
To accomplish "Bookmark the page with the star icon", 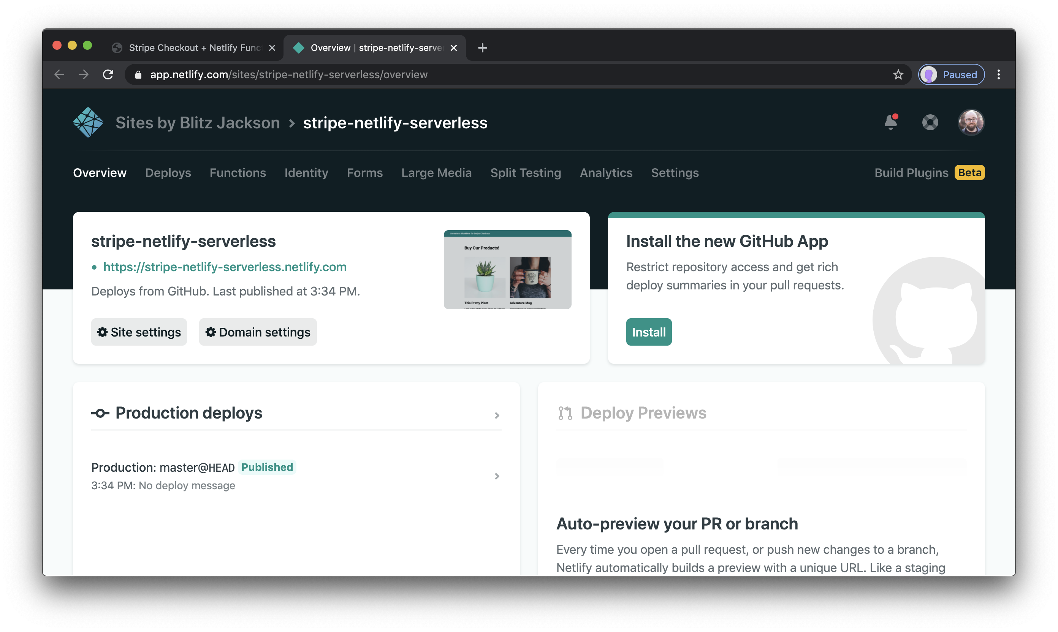I will point(898,74).
